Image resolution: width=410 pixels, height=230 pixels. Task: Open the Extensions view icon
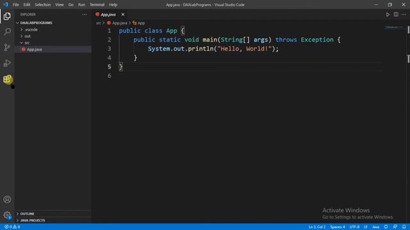(7, 79)
